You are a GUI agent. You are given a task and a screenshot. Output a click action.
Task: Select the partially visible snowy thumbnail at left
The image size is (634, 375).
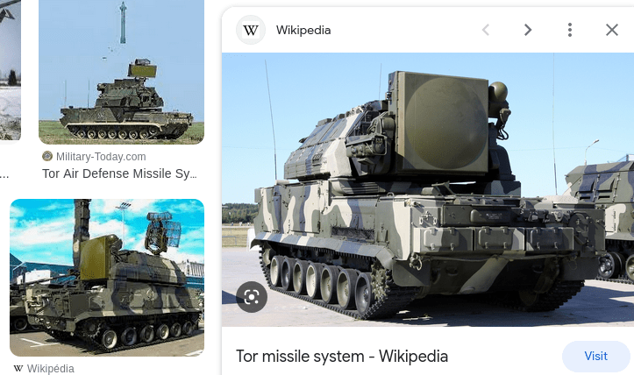tap(11, 71)
